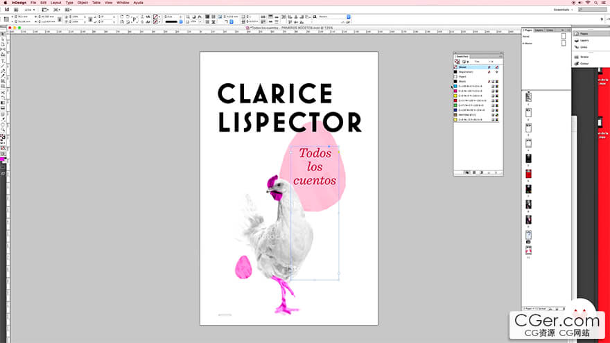
Task: Click the Links button in the collapsed dock
Action: point(582,47)
